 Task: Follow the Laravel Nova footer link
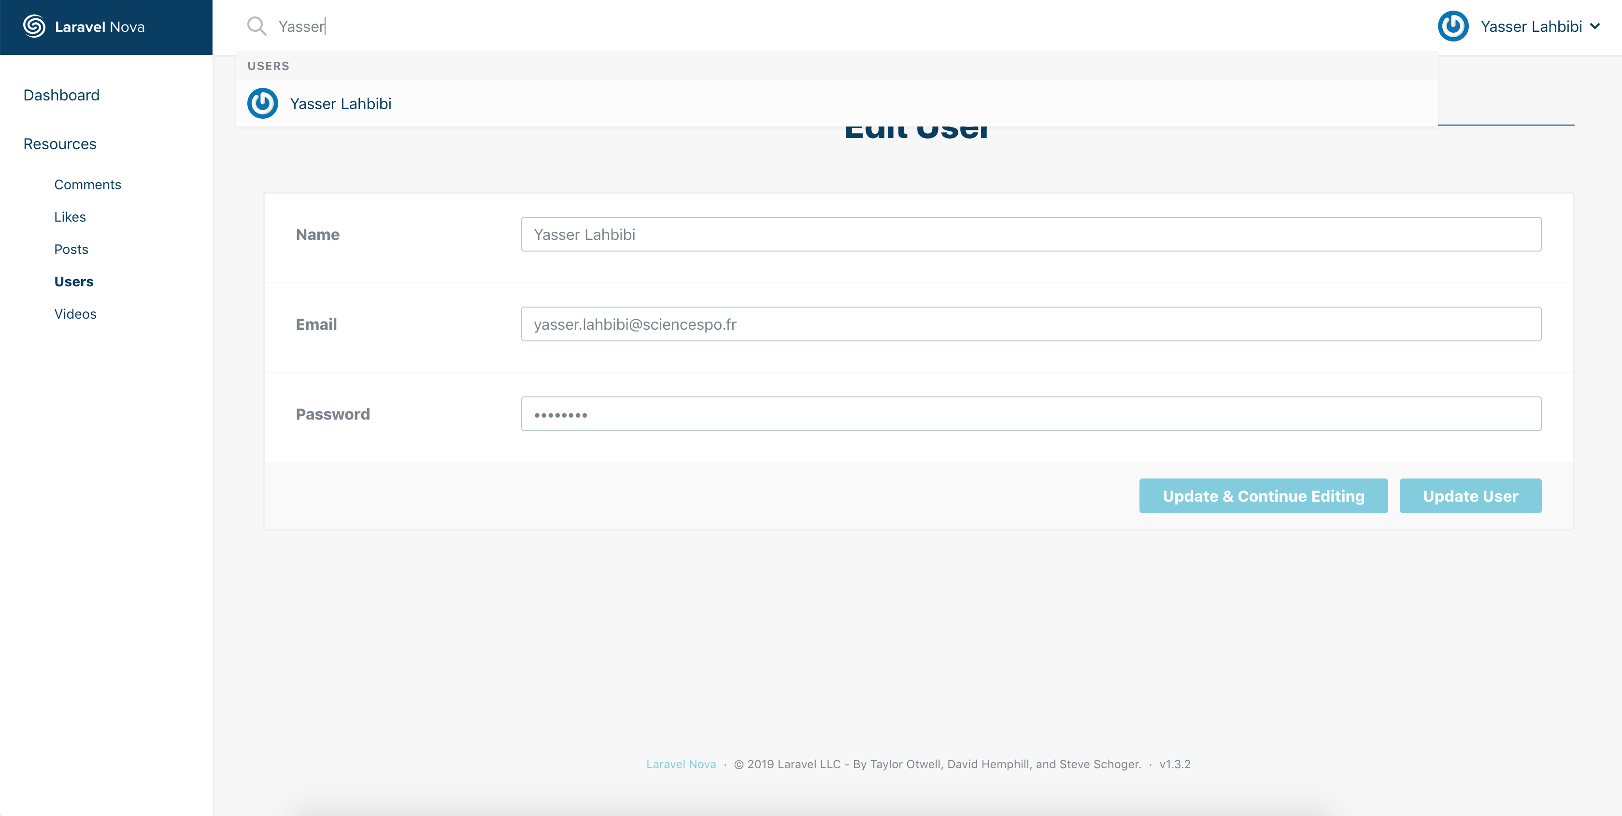[681, 764]
